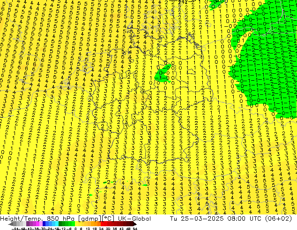The image size is (297, 230).
Task: Select the dark green swatch at legend value -12
Action: click(60, 224)
